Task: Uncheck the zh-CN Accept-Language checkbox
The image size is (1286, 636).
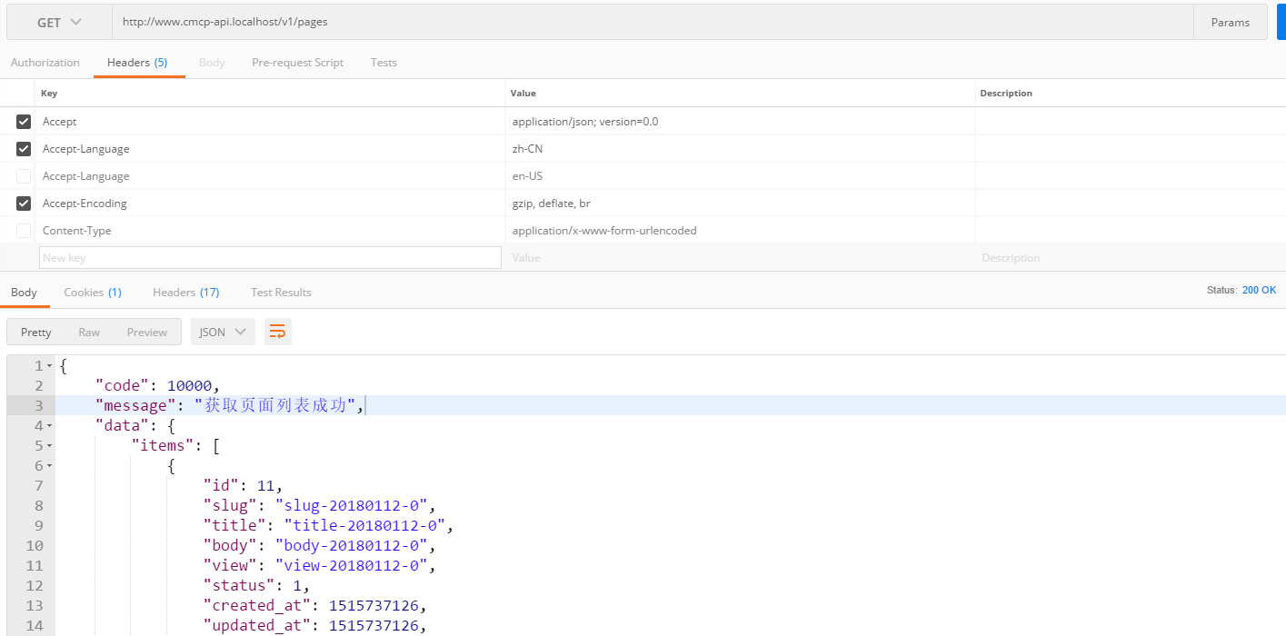Action: click(x=24, y=149)
